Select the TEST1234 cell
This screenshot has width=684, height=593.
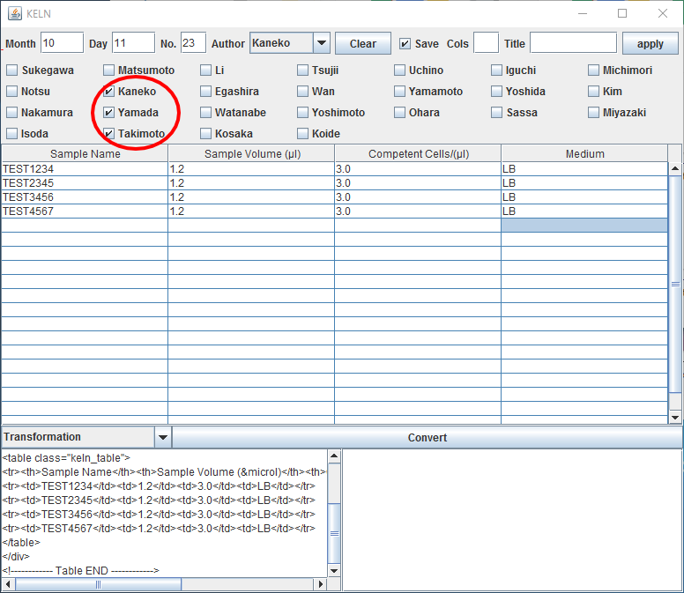click(x=85, y=169)
